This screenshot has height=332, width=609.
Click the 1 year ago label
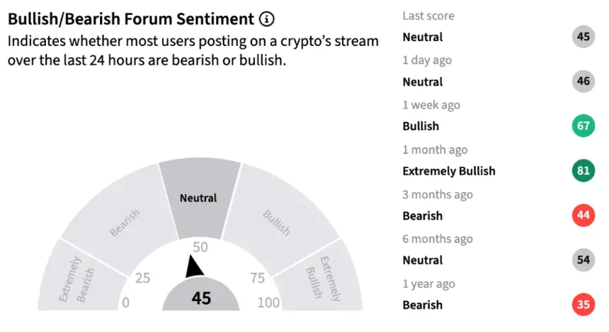(x=428, y=283)
